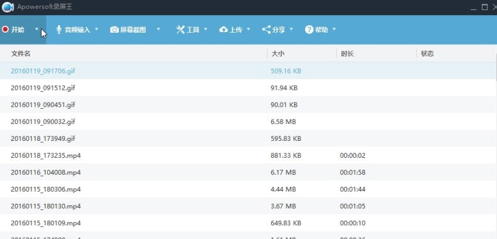Image resolution: width=497 pixels, height=239 pixels.
Task: Click the 6.58 MB size cell
Action: tap(283, 122)
